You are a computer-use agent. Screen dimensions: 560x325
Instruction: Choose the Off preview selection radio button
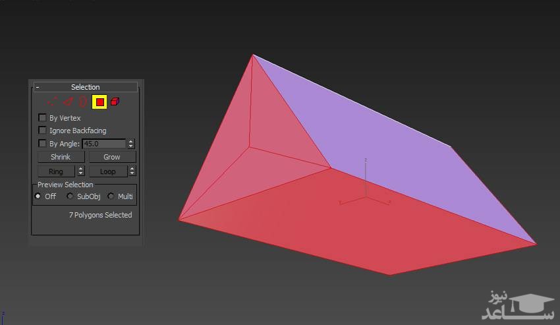pyautogui.click(x=38, y=196)
